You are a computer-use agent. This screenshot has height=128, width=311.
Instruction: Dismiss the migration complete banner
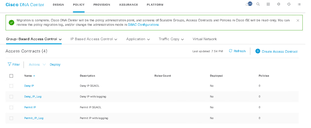pos(298,21)
